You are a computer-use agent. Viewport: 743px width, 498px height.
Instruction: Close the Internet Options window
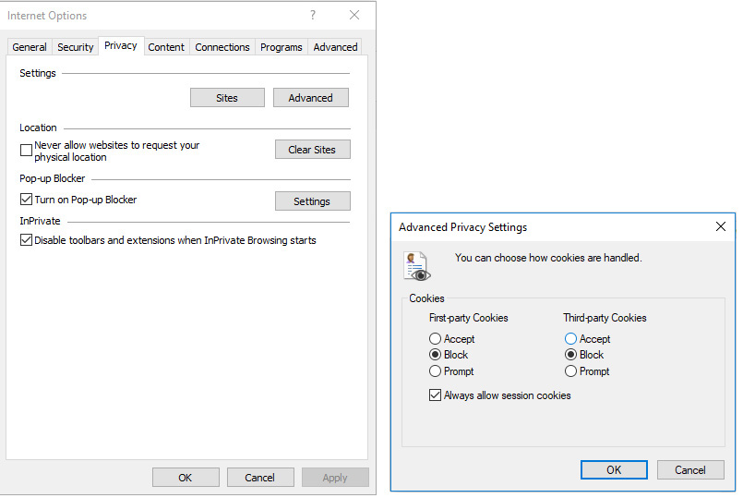354,15
